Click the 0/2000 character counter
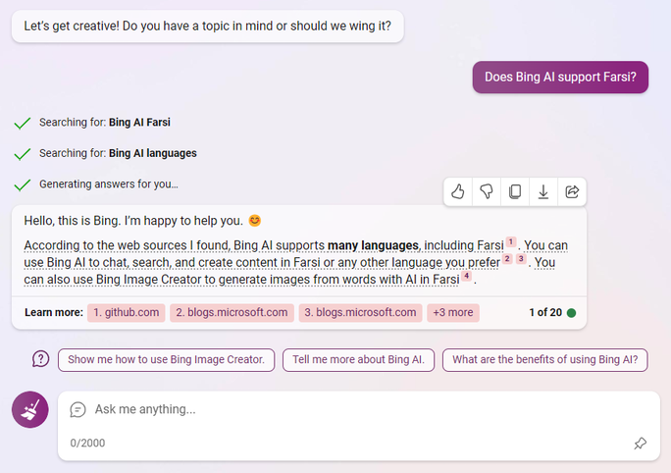 click(x=87, y=443)
